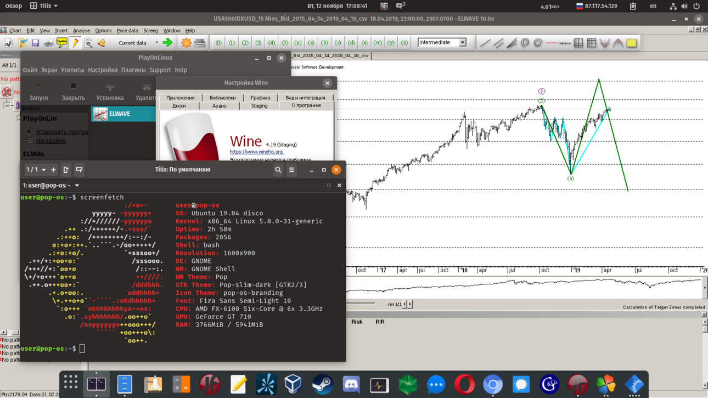Open the winehq.org link in Wine dialog
The image size is (708, 398).
256,152
